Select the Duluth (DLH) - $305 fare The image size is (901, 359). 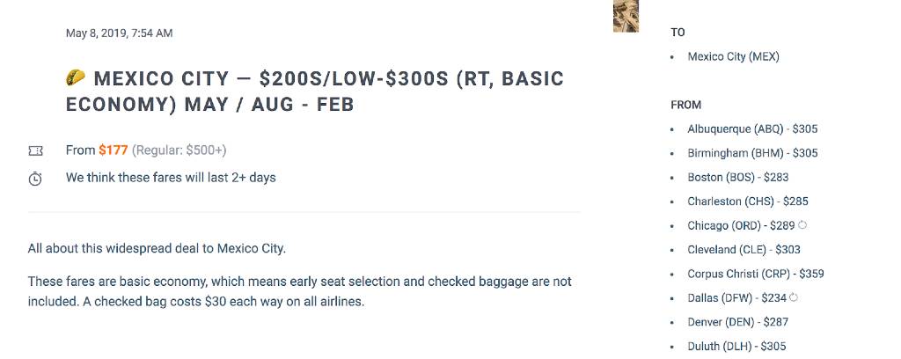tap(736, 347)
